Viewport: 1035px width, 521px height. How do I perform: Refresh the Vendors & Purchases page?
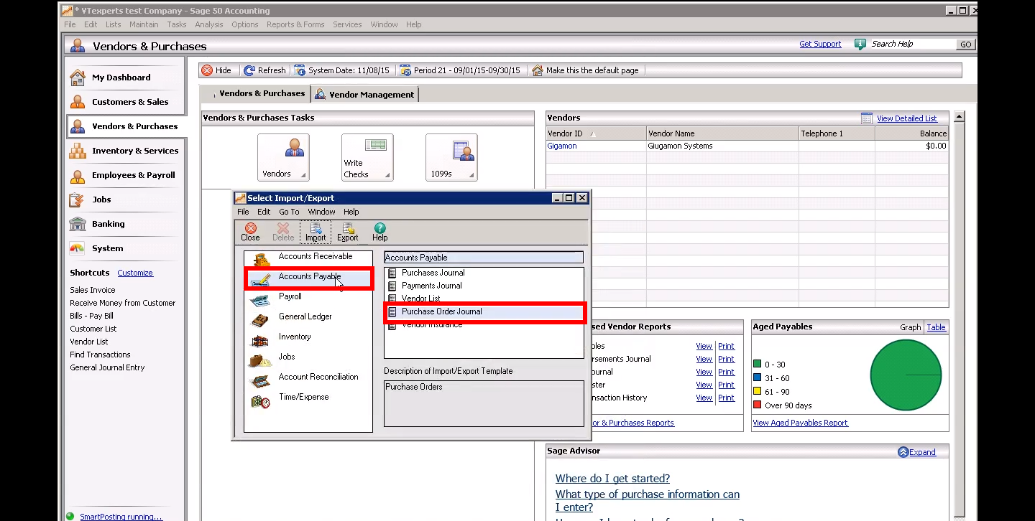(x=264, y=70)
